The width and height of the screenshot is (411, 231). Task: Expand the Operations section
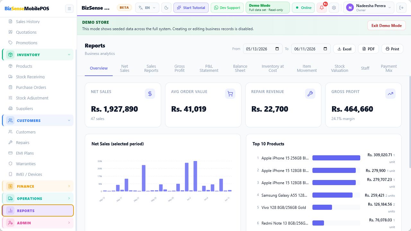click(x=38, y=199)
